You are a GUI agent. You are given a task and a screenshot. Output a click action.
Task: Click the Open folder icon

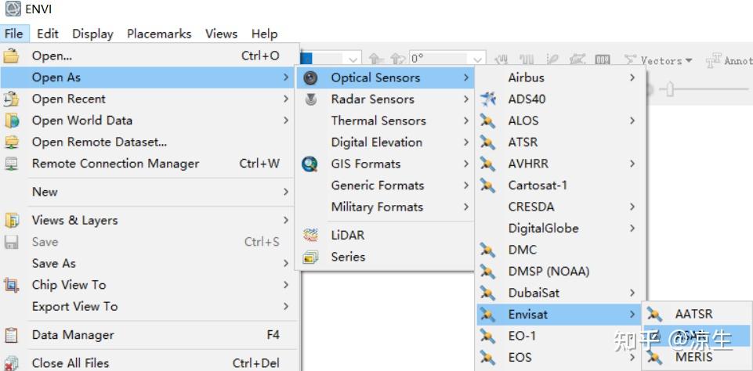pos(11,56)
